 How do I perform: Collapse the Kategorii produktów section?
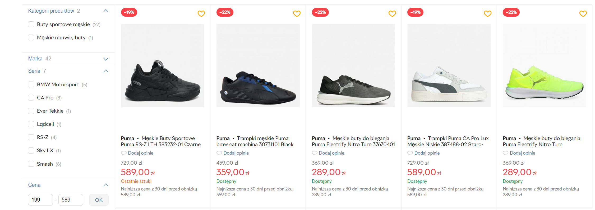coord(106,11)
